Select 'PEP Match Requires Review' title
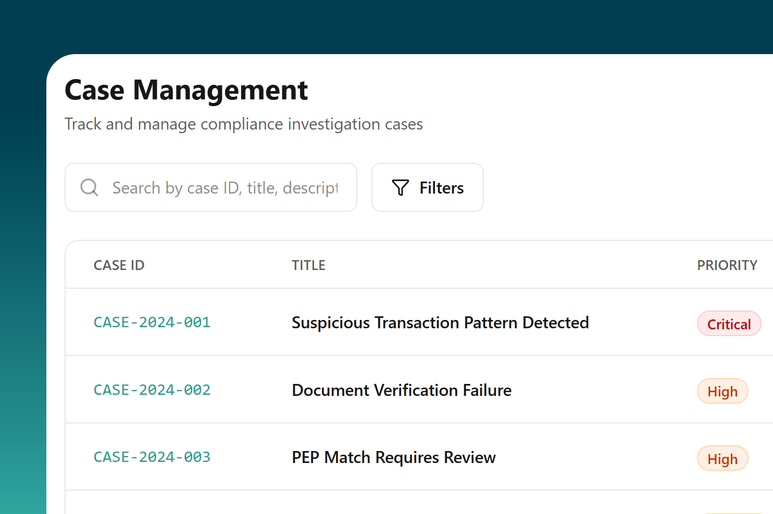 tap(394, 457)
